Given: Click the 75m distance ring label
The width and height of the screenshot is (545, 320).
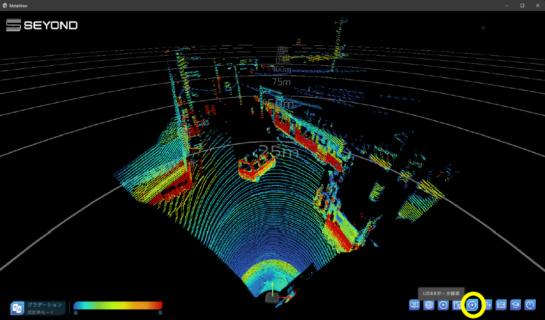Looking at the screenshot, I should click(x=281, y=82).
